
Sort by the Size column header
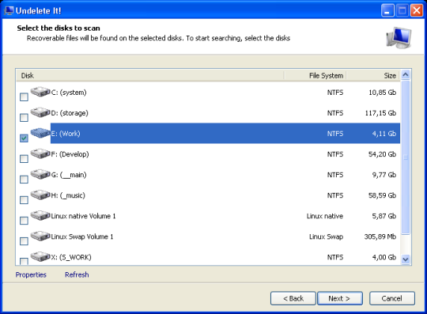pos(372,75)
